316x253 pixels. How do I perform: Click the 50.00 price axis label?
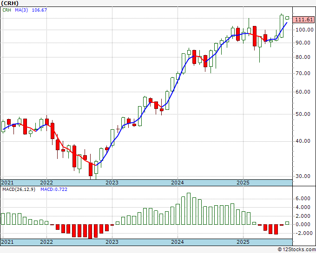pos(303,114)
